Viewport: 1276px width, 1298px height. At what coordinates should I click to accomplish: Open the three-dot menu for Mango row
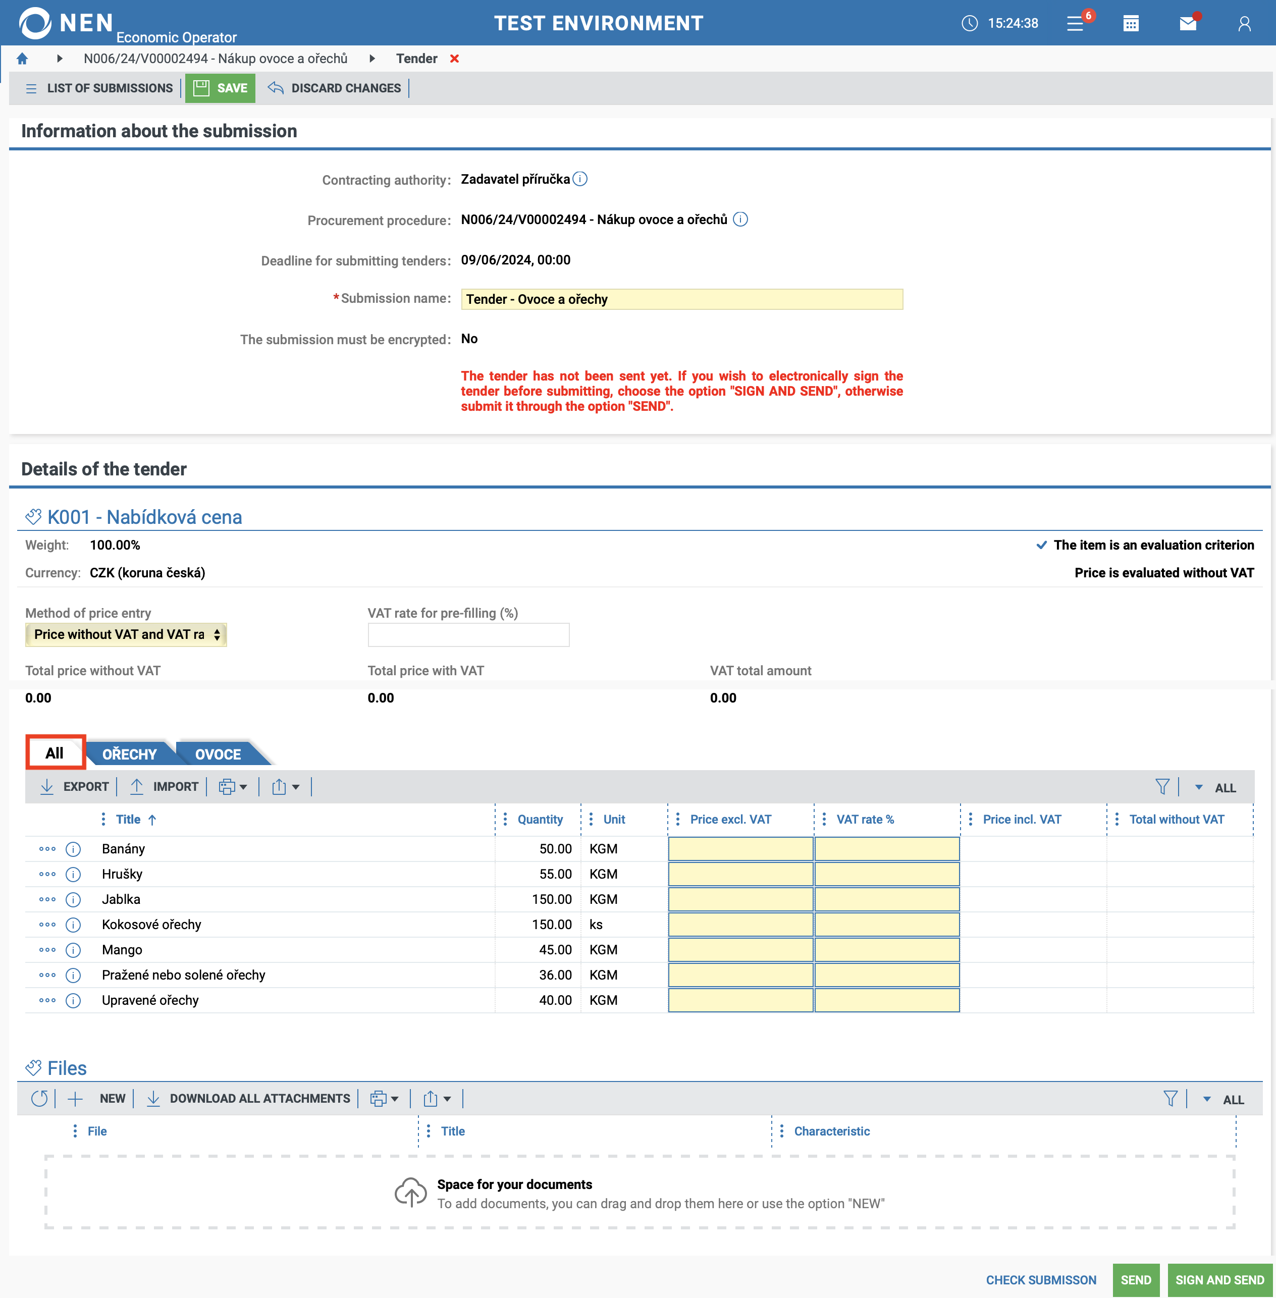click(x=47, y=950)
